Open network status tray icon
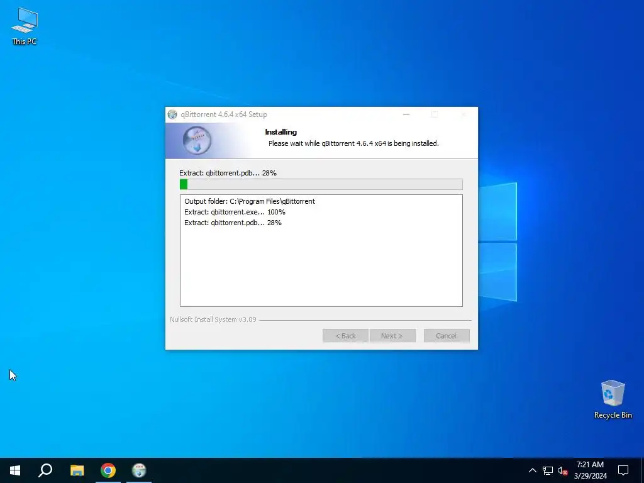Viewport: 644px width, 483px height. coord(548,470)
